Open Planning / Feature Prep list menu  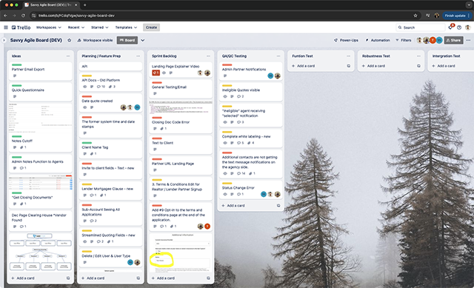pyautogui.click(x=138, y=56)
